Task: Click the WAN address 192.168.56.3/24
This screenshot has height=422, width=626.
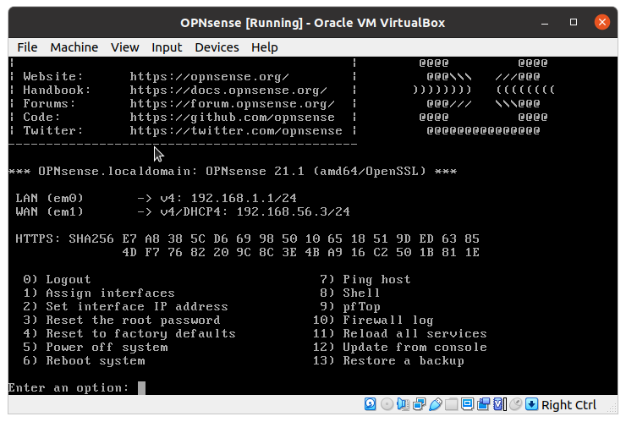Action: pos(294,211)
